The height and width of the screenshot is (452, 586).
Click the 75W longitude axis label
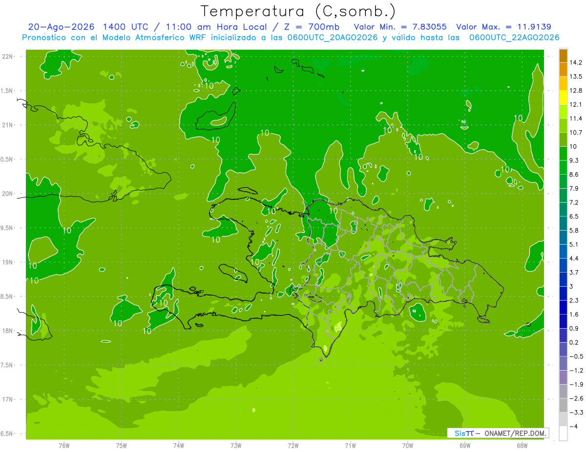122,445
